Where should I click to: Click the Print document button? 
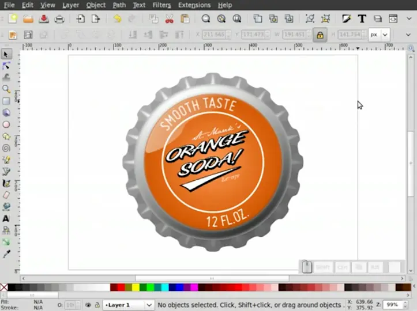click(59, 19)
